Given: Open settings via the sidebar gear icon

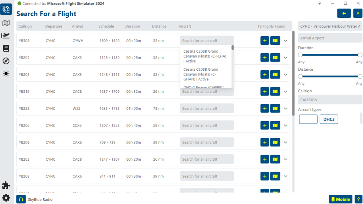Looking at the screenshot, I should (6, 198).
